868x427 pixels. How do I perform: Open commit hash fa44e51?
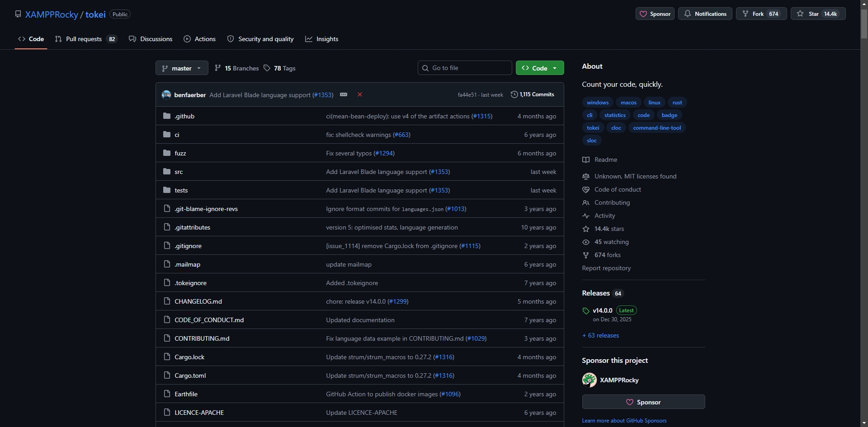click(467, 95)
